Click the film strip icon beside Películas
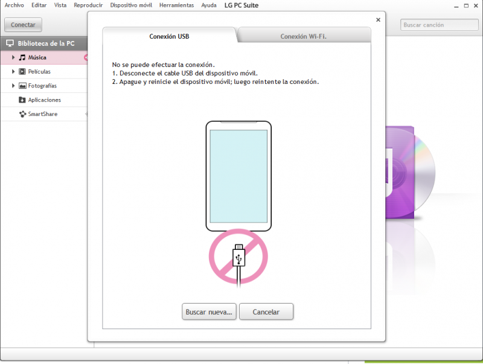Screen dimensions: 483x364 coord(22,72)
